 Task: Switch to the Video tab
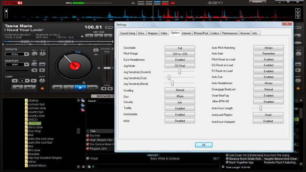tap(164, 33)
